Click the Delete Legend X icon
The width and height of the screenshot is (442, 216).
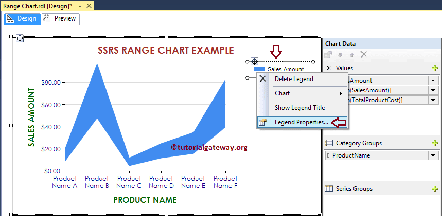pos(263,78)
